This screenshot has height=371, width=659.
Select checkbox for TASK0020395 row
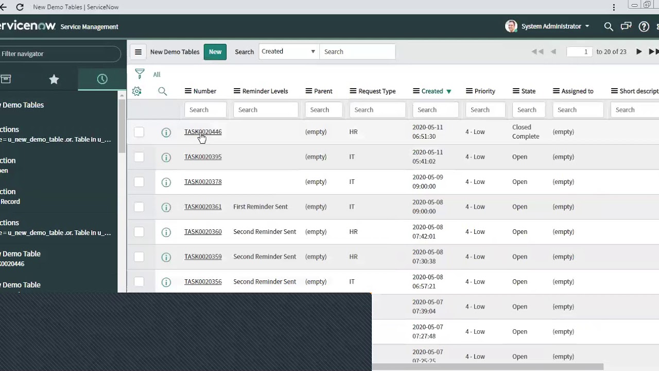pyautogui.click(x=139, y=157)
